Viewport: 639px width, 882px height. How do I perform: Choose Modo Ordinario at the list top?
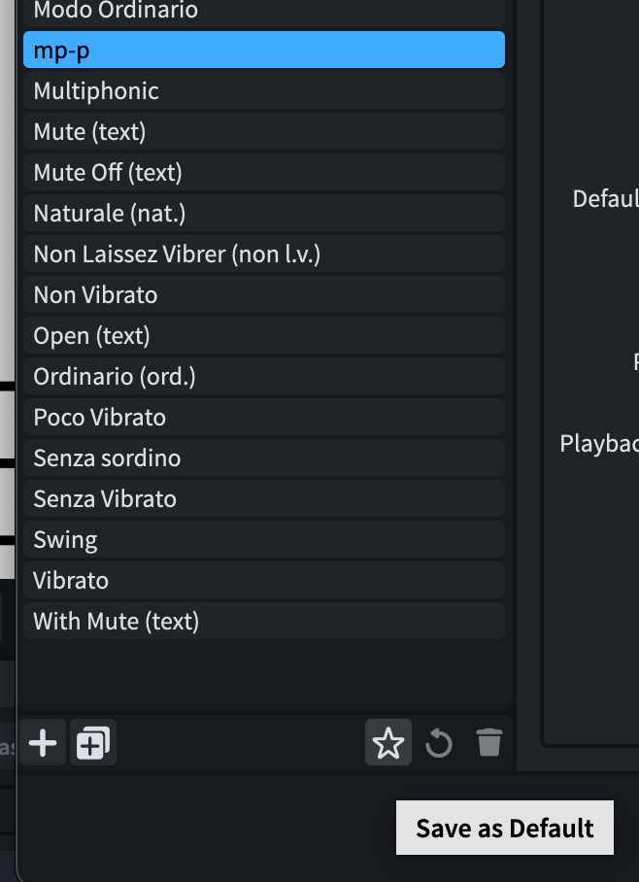(263, 12)
